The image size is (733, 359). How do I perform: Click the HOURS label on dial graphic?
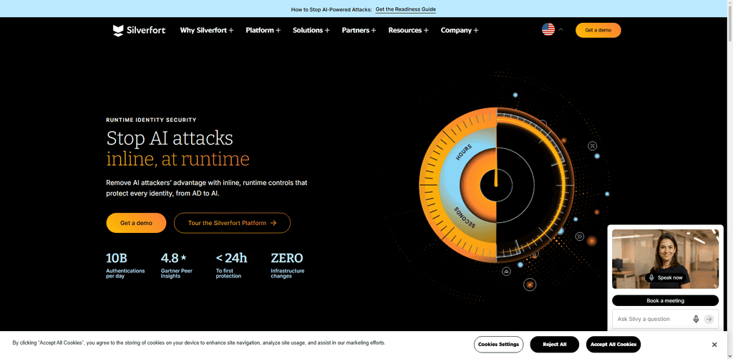(464, 153)
